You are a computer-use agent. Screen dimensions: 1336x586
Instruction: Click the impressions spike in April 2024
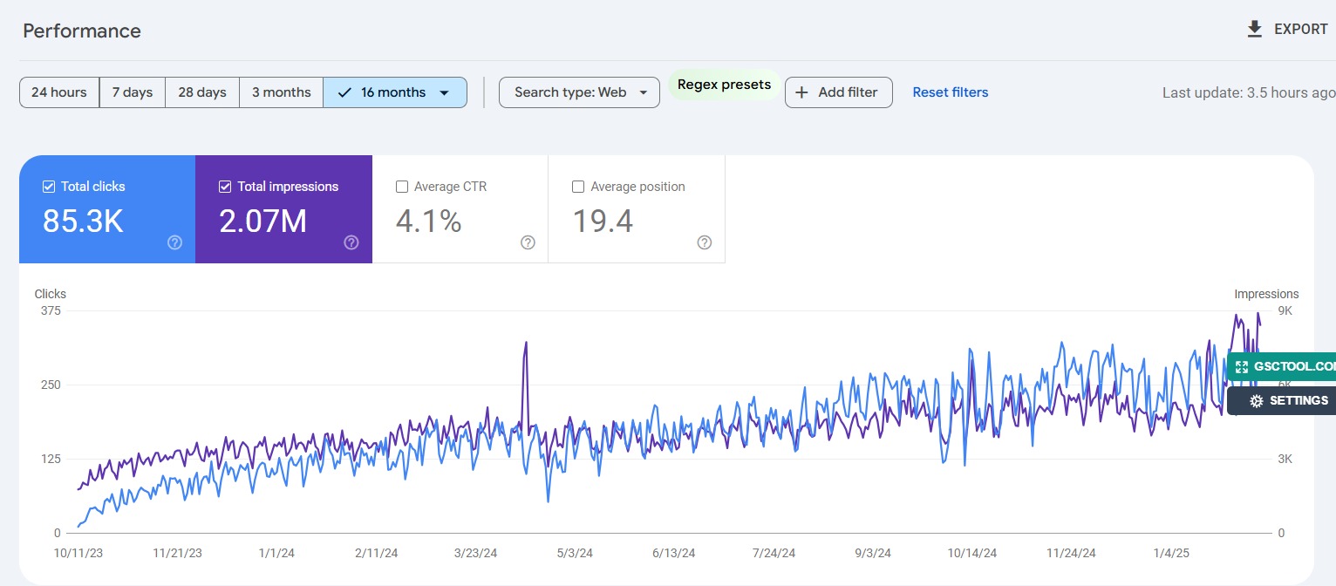pos(526,343)
